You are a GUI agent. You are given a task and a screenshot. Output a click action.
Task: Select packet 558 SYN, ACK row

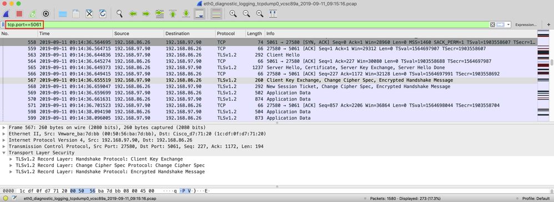[x=268, y=42]
